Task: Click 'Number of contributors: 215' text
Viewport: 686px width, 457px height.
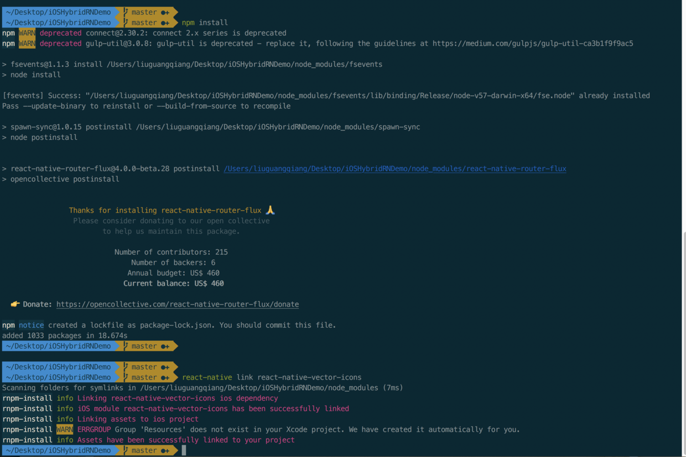Action: (x=171, y=252)
